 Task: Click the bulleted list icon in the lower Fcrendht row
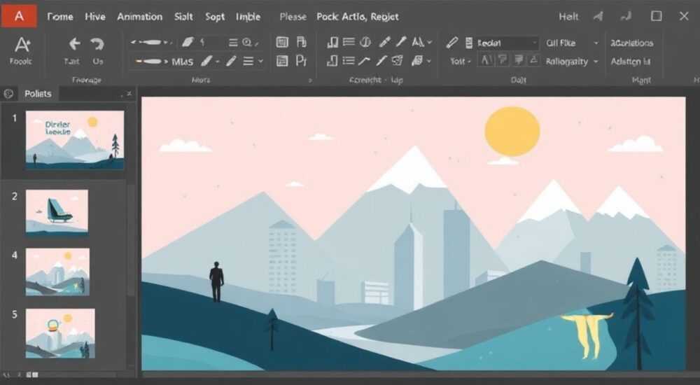349,61
